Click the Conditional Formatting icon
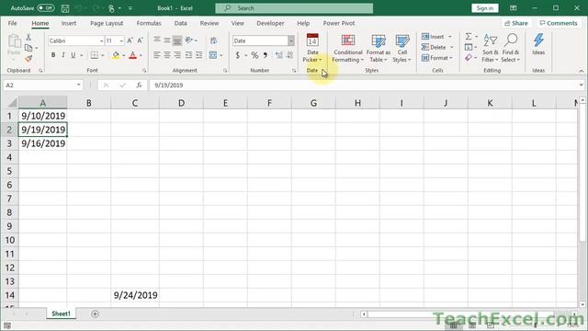Viewport: 588px width, 331px height. click(347, 40)
